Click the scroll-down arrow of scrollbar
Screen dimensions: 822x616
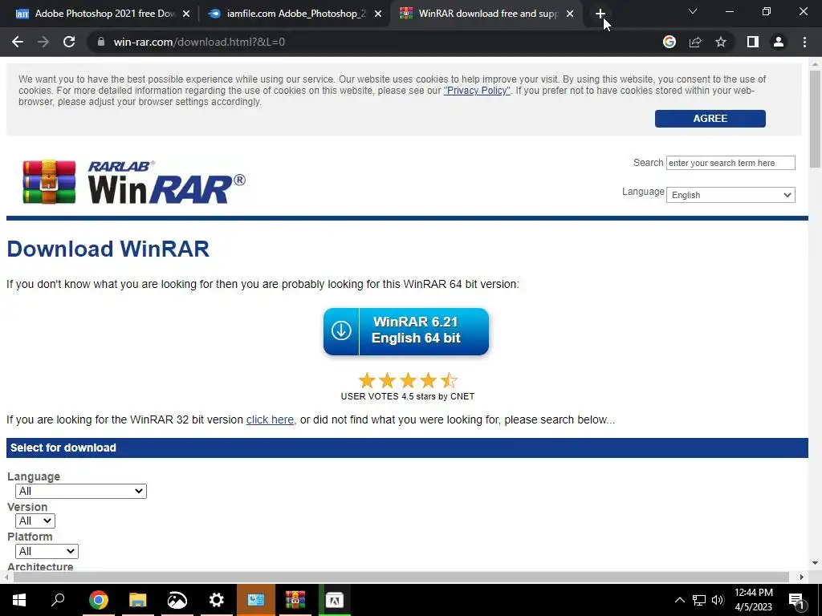coord(815,563)
